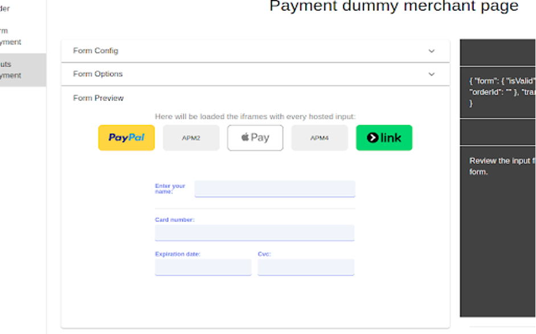This screenshot has width=536, height=334.
Task: Focus the Enter your name field
Action: pos(275,189)
